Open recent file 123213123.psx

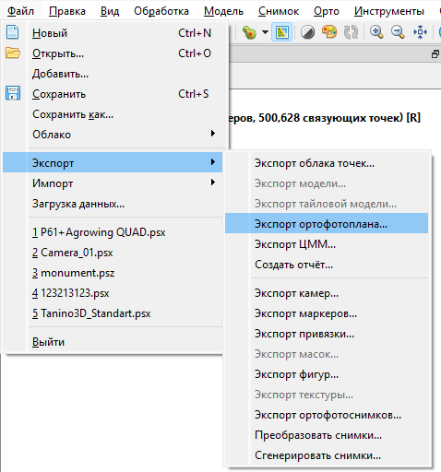pos(113,293)
